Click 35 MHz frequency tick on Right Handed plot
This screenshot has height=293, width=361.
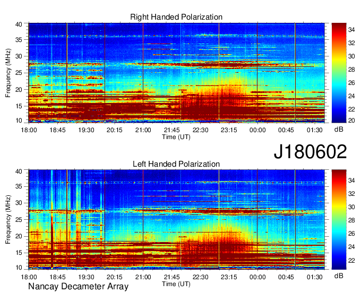pos(19,40)
